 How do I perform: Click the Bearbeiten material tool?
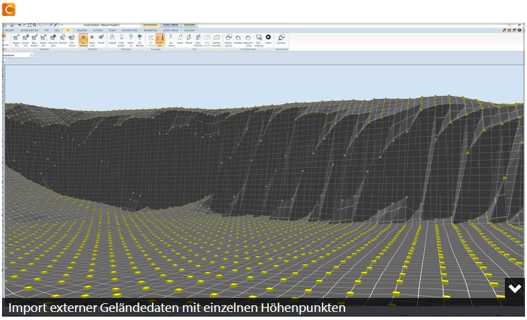(x=35, y=40)
